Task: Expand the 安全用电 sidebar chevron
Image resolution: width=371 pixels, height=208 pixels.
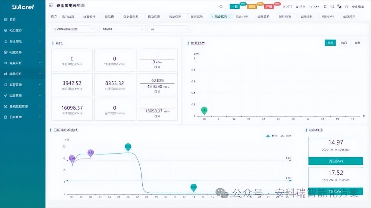Action: (x=40, y=42)
